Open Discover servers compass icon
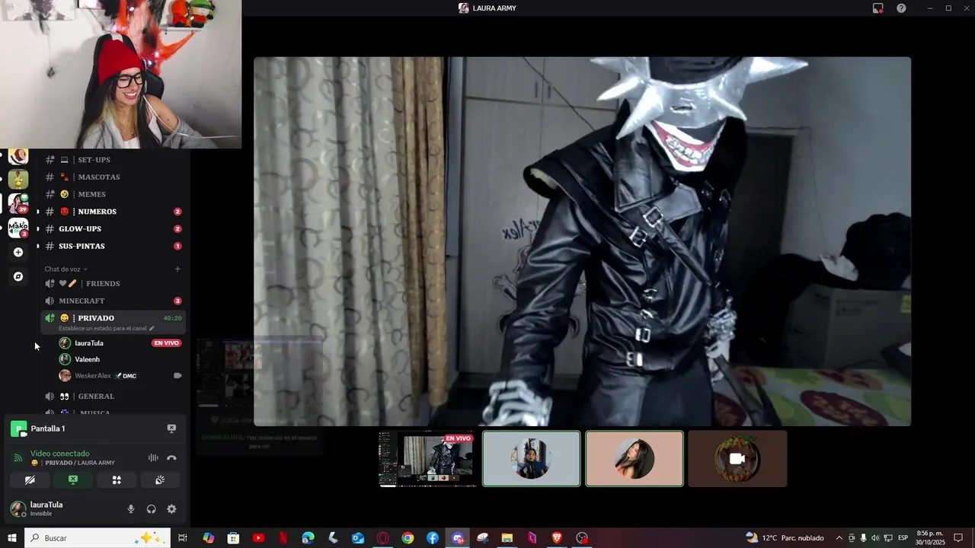This screenshot has height=548, width=975. (x=18, y=276)
